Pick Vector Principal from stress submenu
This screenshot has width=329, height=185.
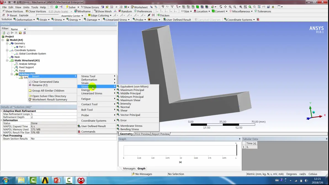click(130, 115)
